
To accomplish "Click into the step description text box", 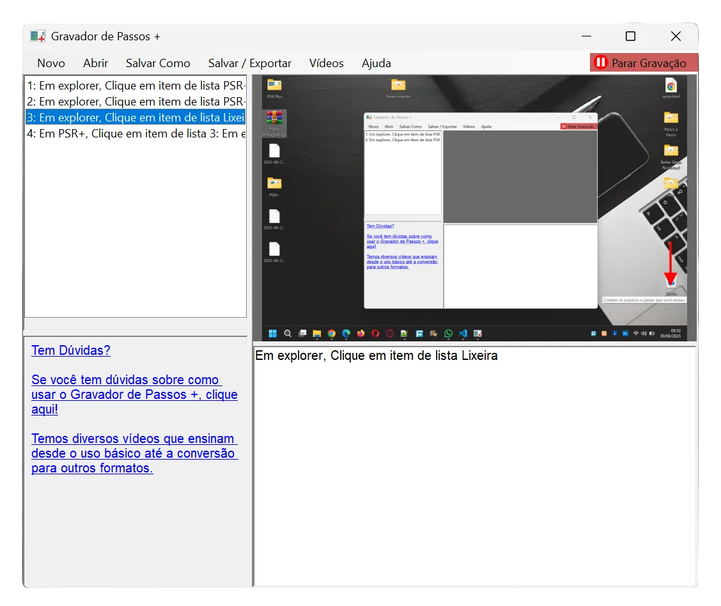I will pyautogui.click(x=474, y=467).
